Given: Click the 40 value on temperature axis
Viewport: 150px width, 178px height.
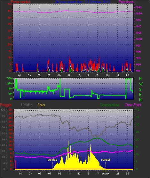Looking at the screenshot, I should click(x=138, y=110).
